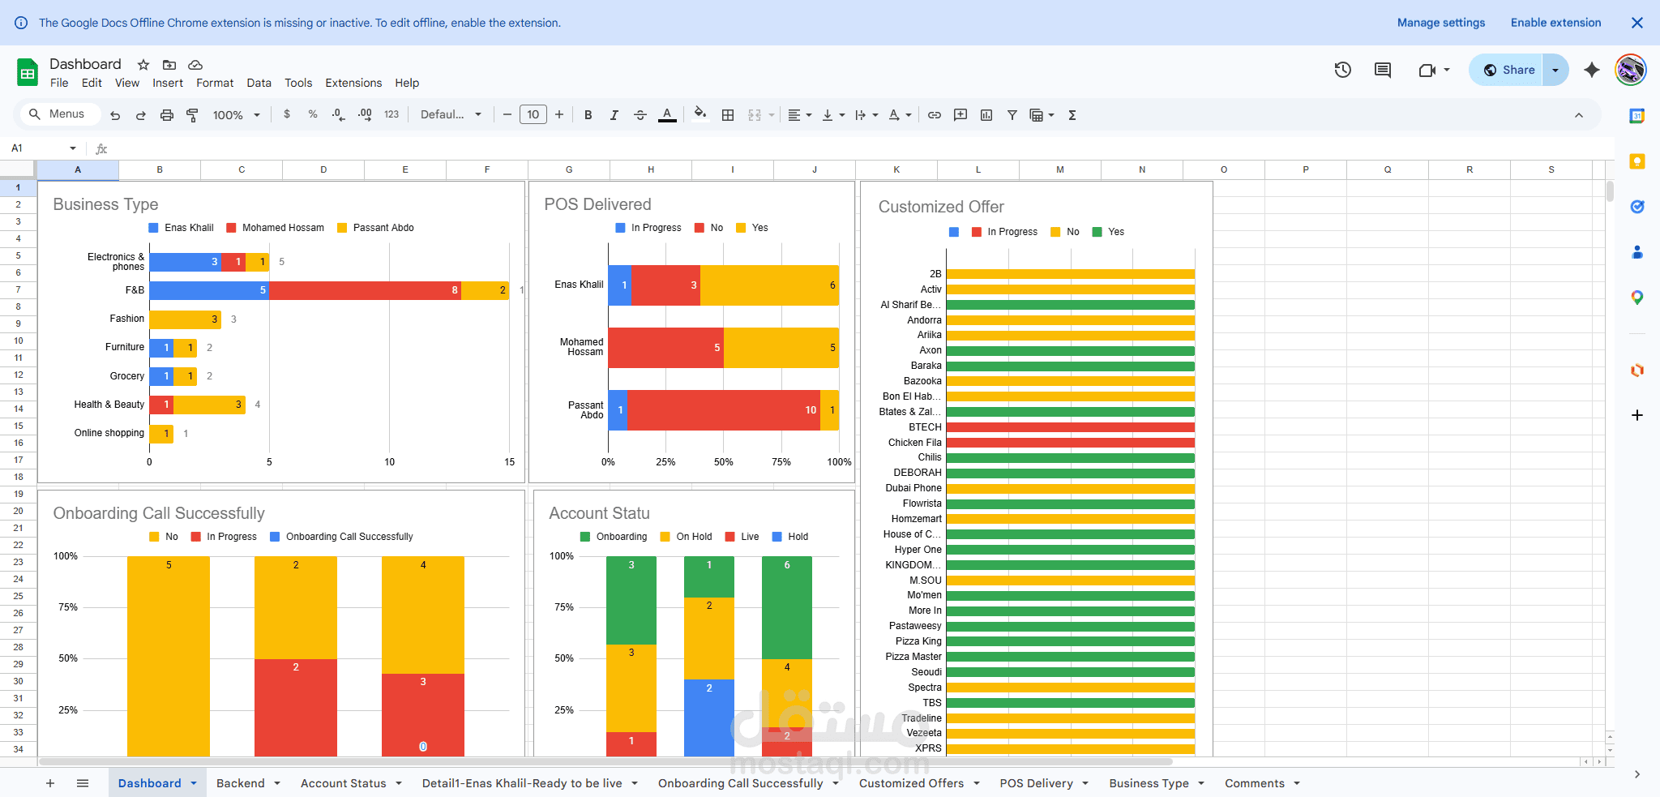Open the Google account avatar
The width and height of the screenshot is (1660, 797).
pos(1631,70)
